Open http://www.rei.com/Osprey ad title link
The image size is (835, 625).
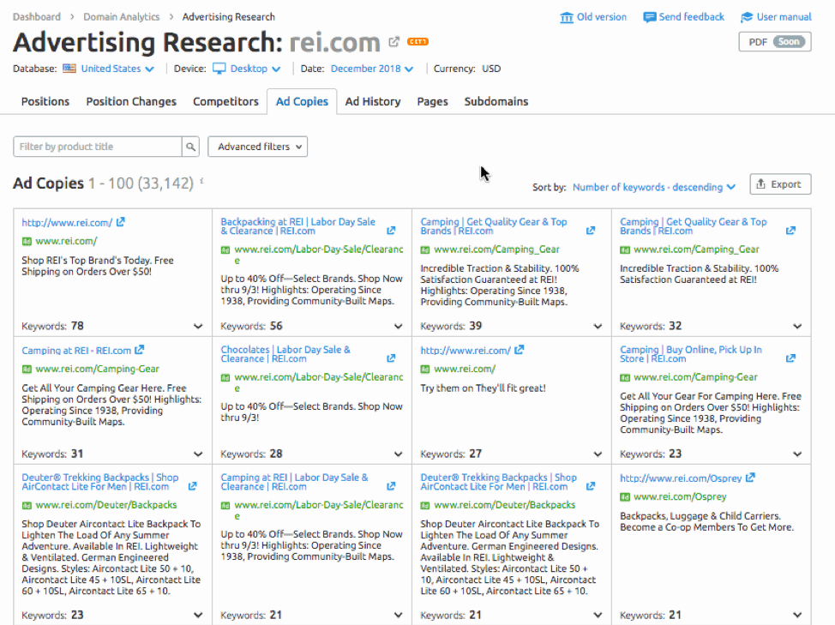point(681,478)
